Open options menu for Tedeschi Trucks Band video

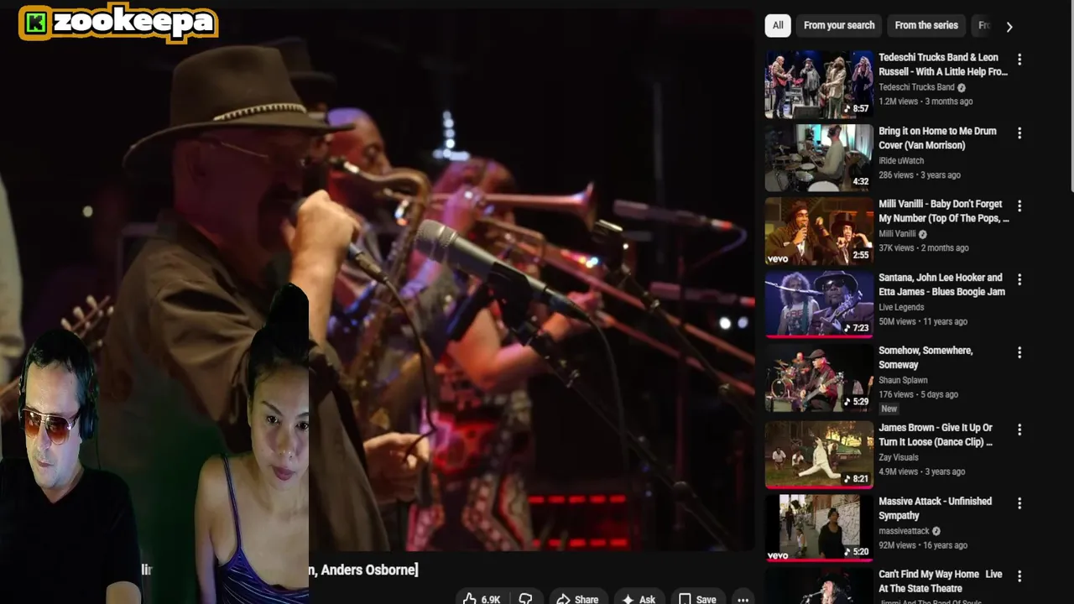pos(1019,60)
